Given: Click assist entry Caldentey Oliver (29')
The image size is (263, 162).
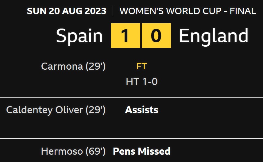Looking at the screenshot, I should pyautogui.click(x=56, y=110).
